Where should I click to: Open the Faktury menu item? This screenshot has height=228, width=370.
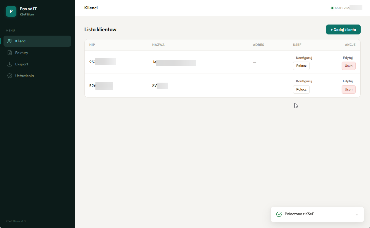[x=22, y=53]
